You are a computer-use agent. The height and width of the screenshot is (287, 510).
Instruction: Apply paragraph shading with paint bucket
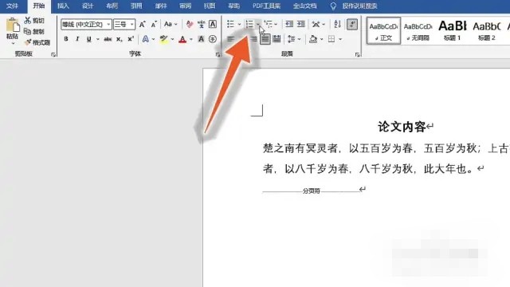[x=313, y=39]
